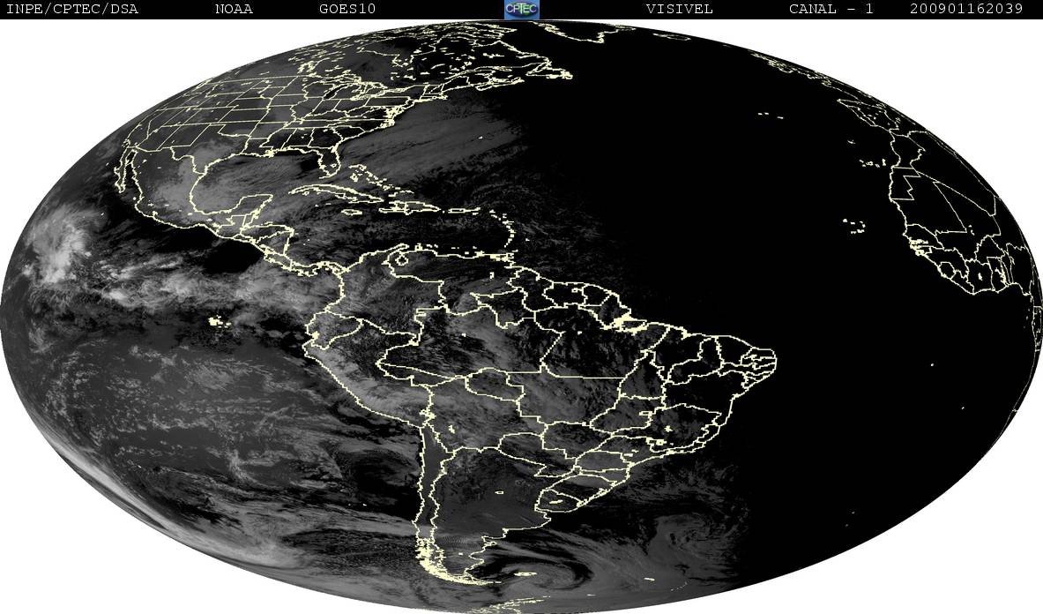This screenshot has height=614, width=1043.
Task: Click the NOAA label in header
Action: point(234,9)
